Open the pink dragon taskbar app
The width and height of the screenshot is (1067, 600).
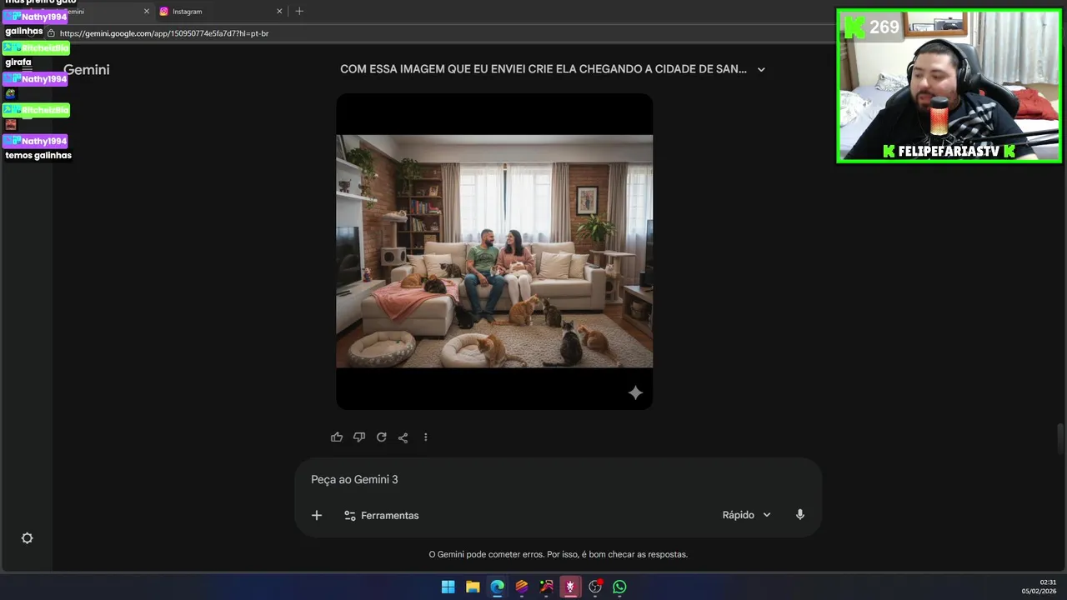click(570, 587)
